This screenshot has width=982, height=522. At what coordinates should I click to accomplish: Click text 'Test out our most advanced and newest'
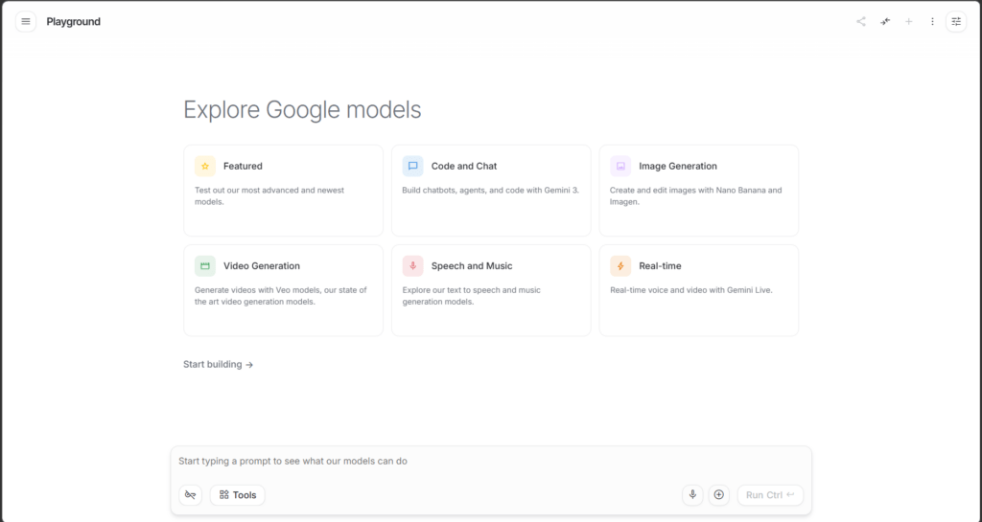(269, 190)
